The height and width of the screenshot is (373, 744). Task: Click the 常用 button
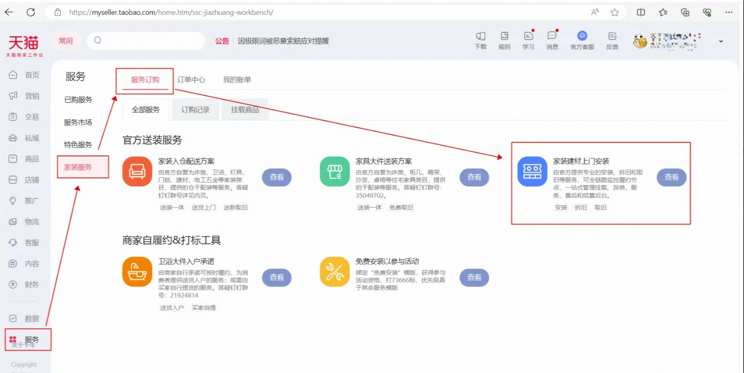tap(66, 41)
